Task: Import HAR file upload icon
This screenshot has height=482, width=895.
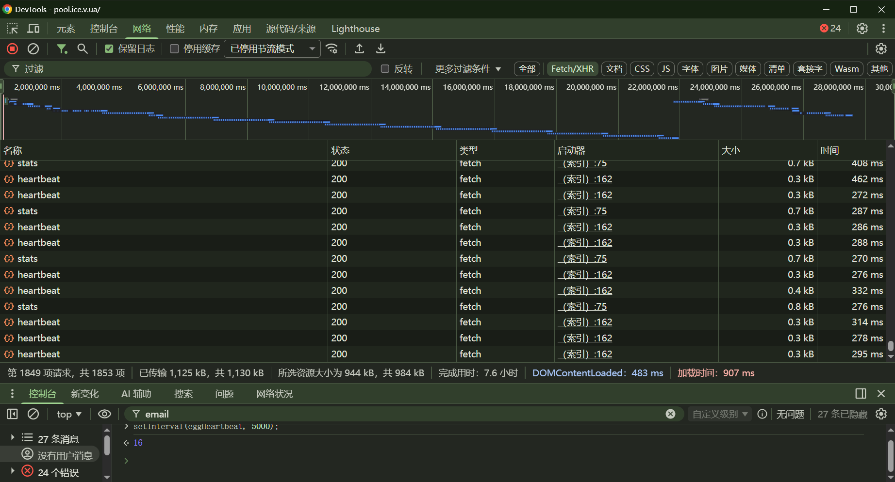Action: [359, 48]
